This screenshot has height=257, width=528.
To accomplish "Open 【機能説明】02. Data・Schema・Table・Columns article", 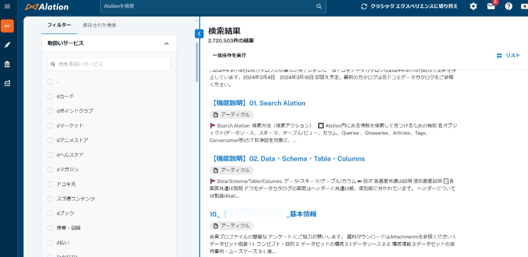I will pos(287,159).
